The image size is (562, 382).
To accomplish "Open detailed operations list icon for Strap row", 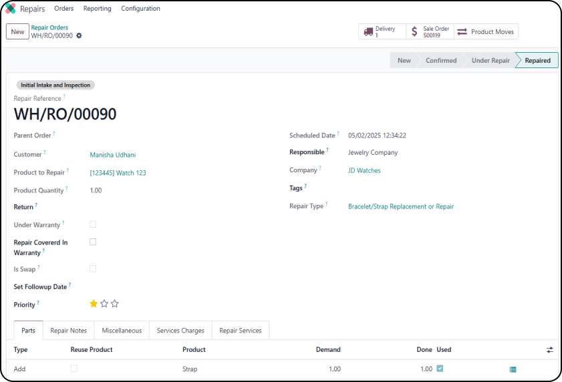I will coord(513,369).
